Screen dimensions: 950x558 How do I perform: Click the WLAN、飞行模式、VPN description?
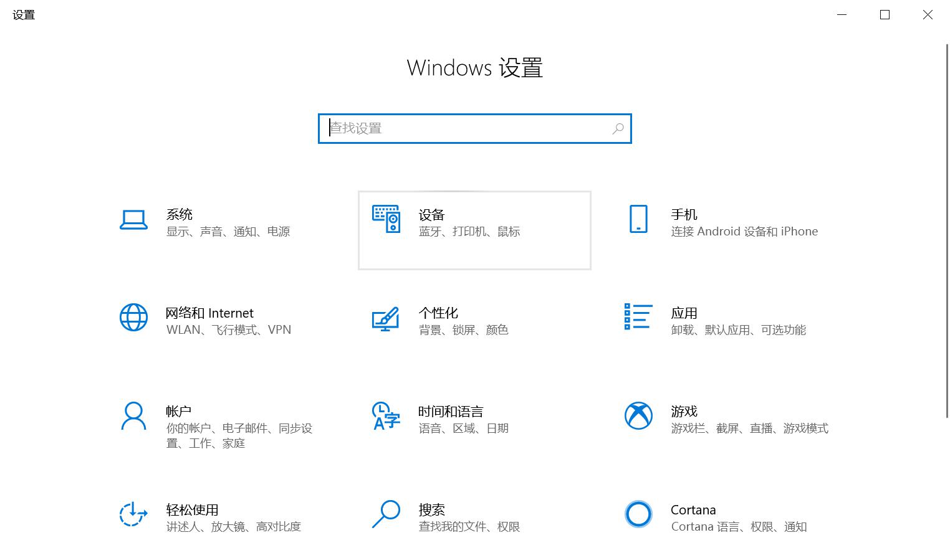(229, 330)
